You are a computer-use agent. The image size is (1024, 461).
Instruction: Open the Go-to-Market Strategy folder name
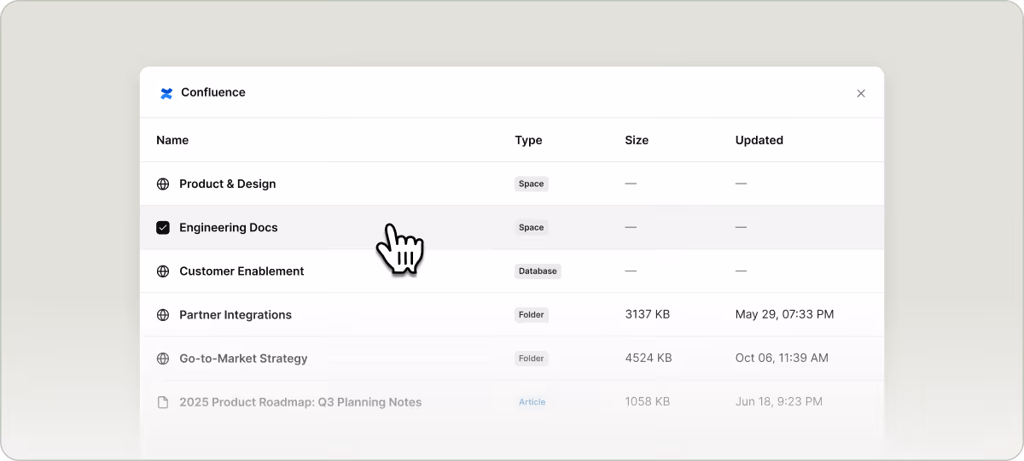243,359
